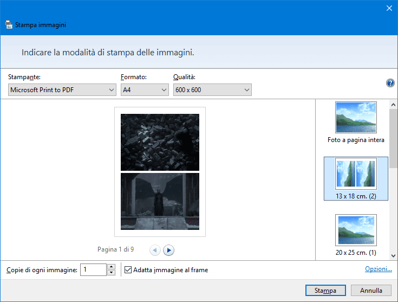This screenshot has width=398, height=302.
Task: Decrease copies with the down spinner arrow
Action: pyautogui.click(x=111, y=273)
